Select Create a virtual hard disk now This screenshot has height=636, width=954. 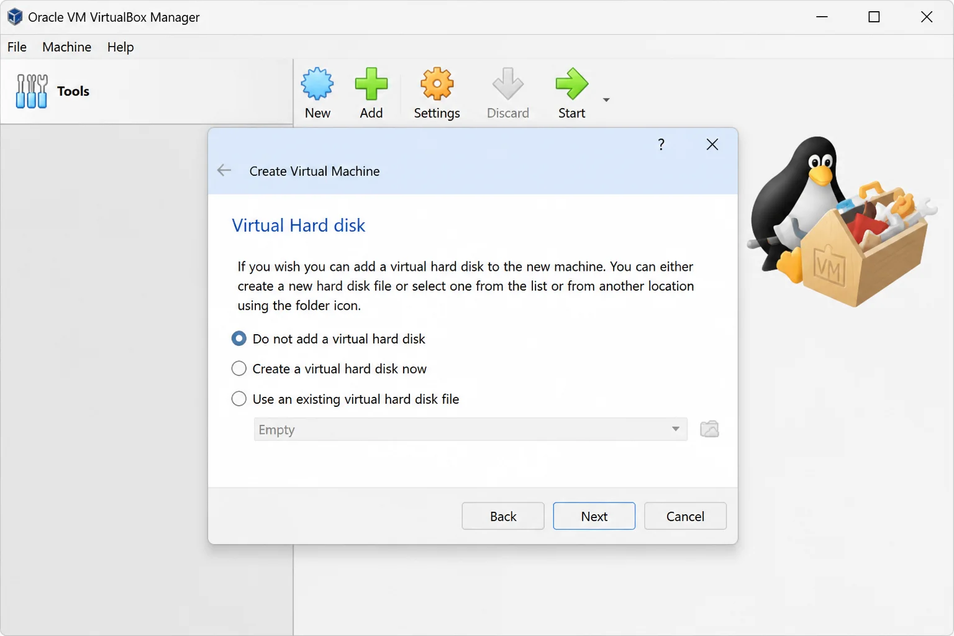[329, 369]
